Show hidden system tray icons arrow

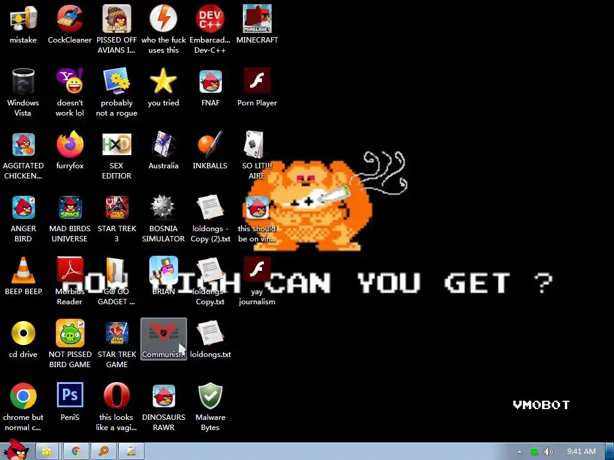pyautogui.click(x=519, y=452)
